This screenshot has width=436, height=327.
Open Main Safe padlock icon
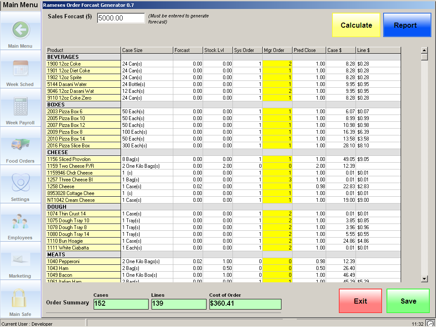click(x=20, y=298)
